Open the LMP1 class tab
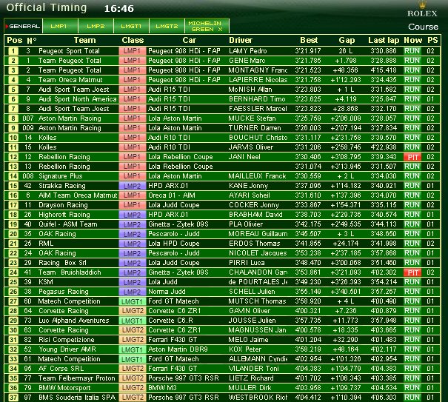This screenshot has height=402, width=448. pyautogui.click(x=58, y=26)
